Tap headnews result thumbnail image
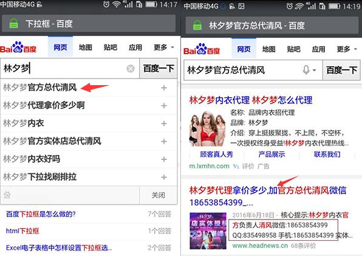This screenshot has width=362, height=256. click(208, 231)
